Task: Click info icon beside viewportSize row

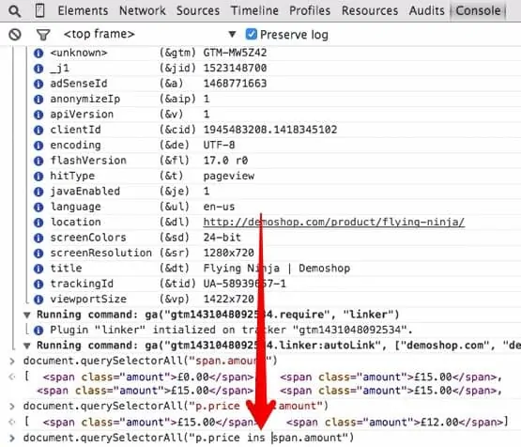Action: [38, 300]
